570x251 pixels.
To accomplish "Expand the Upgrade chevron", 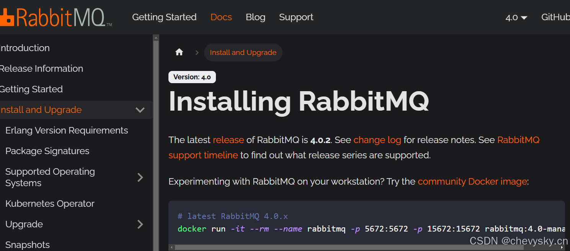I will coord(140,224).
